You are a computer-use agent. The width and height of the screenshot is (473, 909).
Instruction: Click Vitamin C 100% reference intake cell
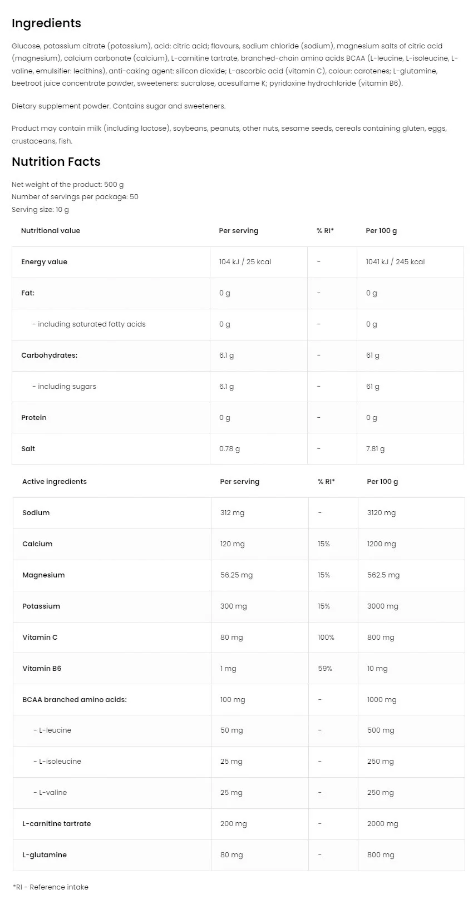pyautogui.click(x=326, y=638)
